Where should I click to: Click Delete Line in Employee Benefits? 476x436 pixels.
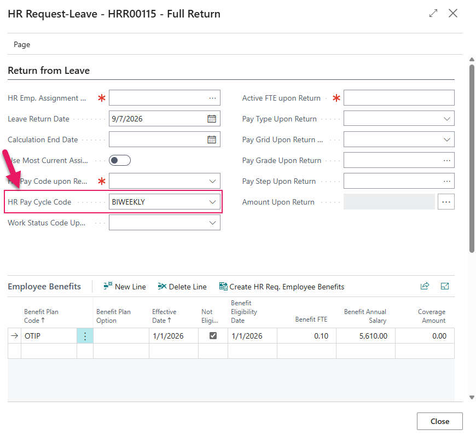click(182, 287)
